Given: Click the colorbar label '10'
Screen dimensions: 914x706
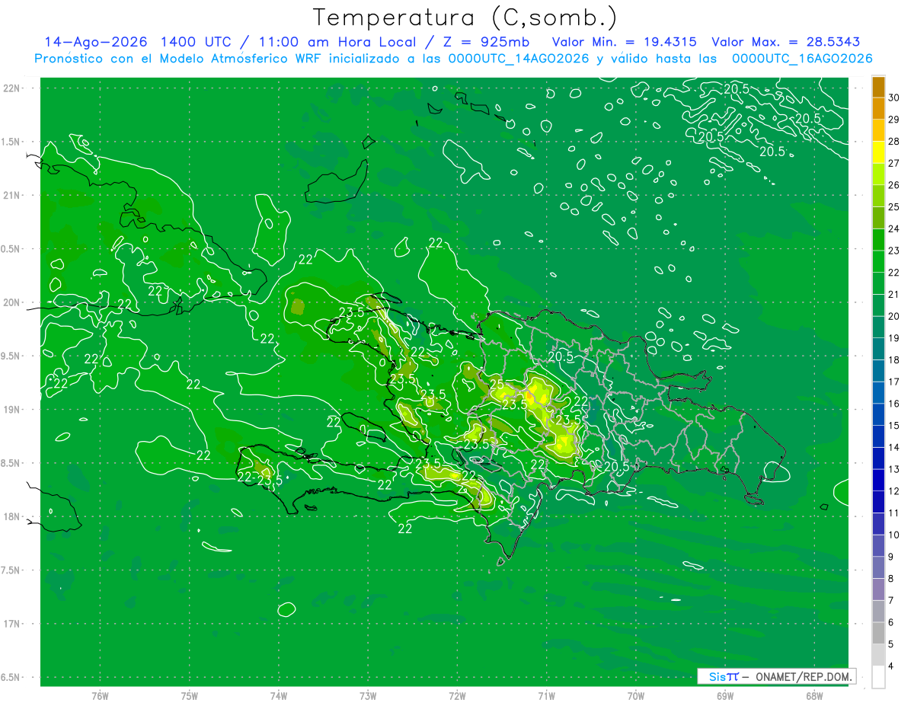Looking at the screenshot, I should pos(894,535).
